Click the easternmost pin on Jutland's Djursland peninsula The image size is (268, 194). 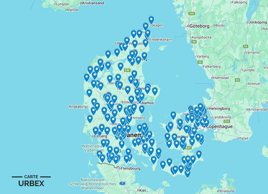155,91
